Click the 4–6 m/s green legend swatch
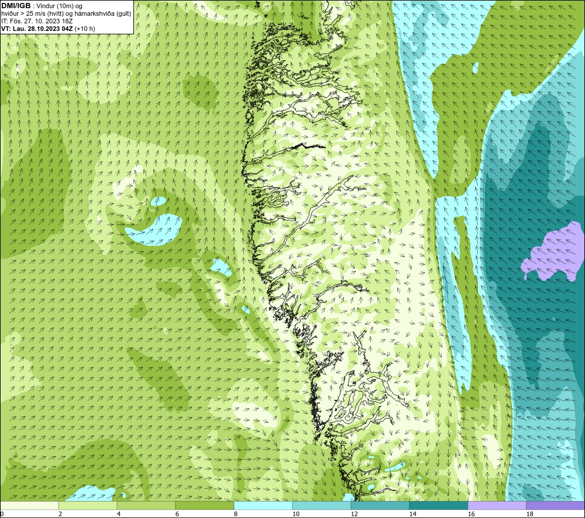Screen dimensions: 585x518 [146, 505]
